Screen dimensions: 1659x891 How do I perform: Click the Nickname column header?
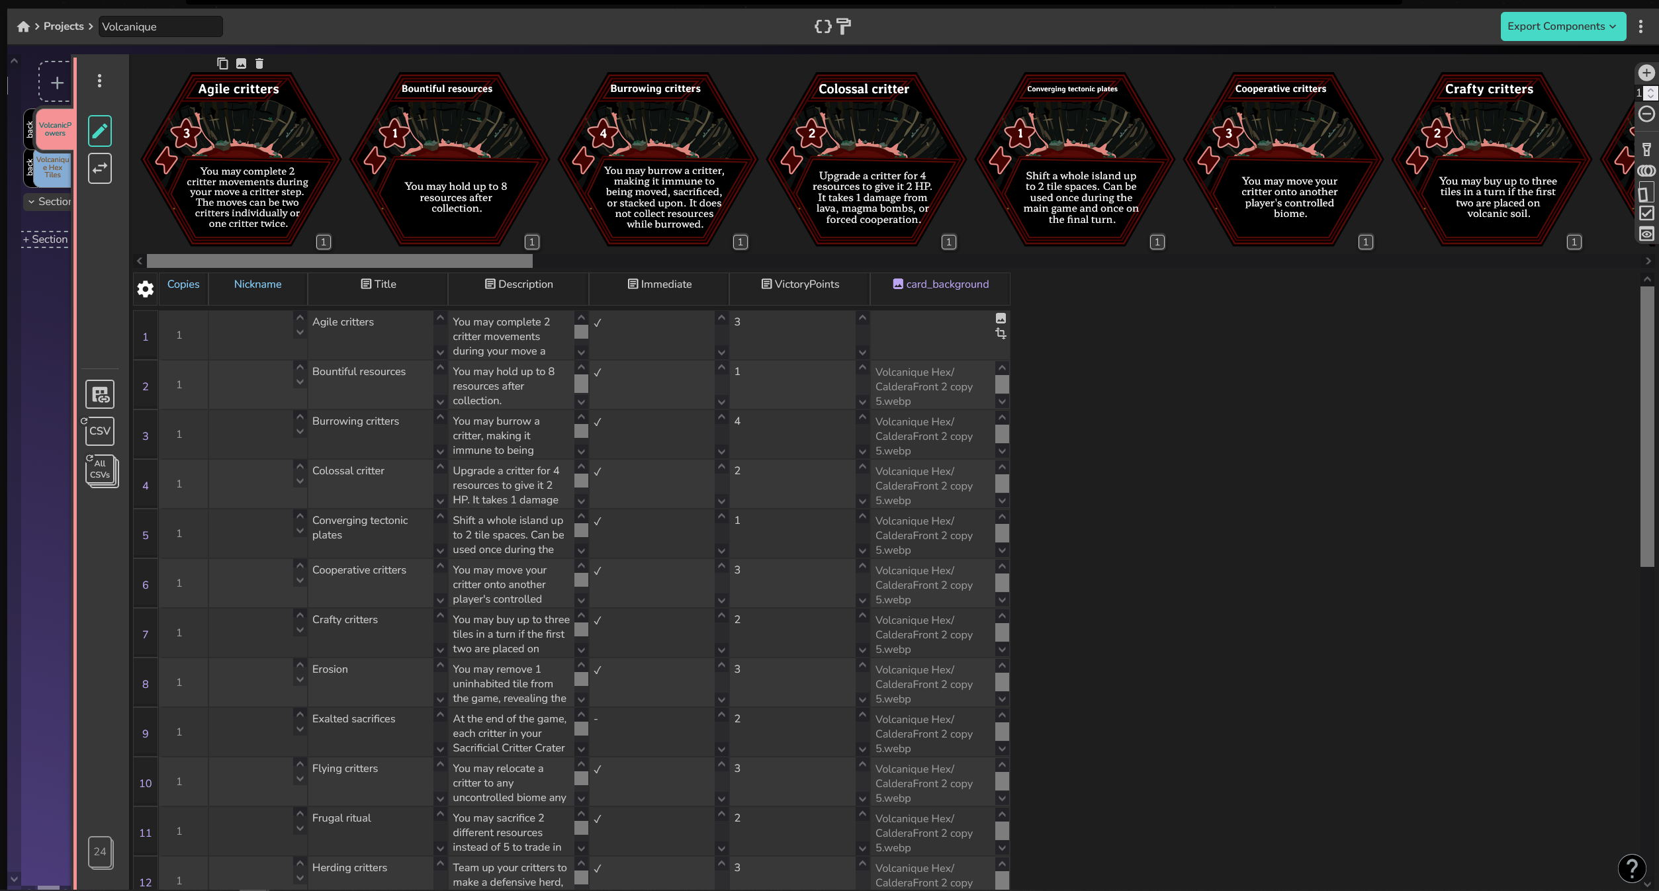[x=257, y=284]
